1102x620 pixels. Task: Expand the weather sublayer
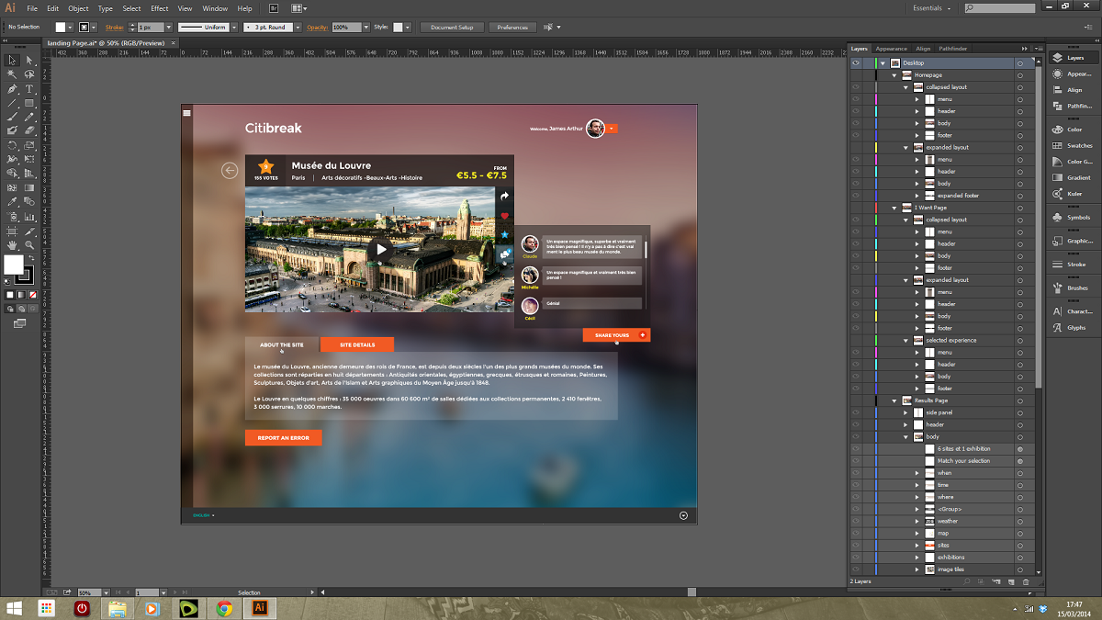pos(916,521)
